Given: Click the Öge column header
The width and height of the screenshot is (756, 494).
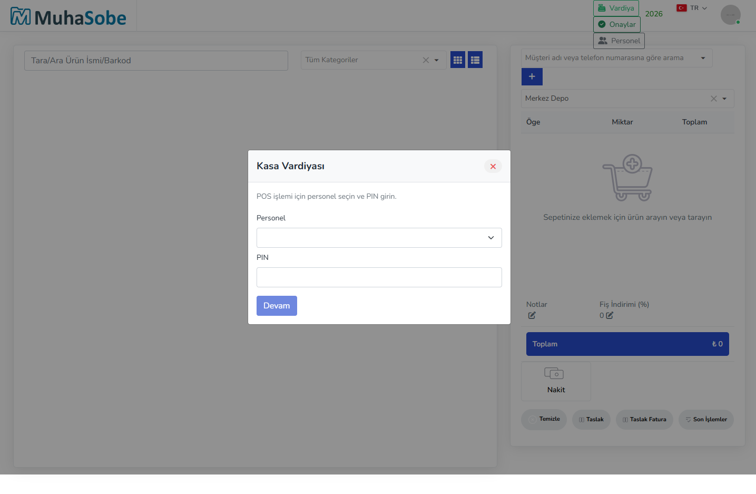Looking at the screenshot, I should coord(533,122).
